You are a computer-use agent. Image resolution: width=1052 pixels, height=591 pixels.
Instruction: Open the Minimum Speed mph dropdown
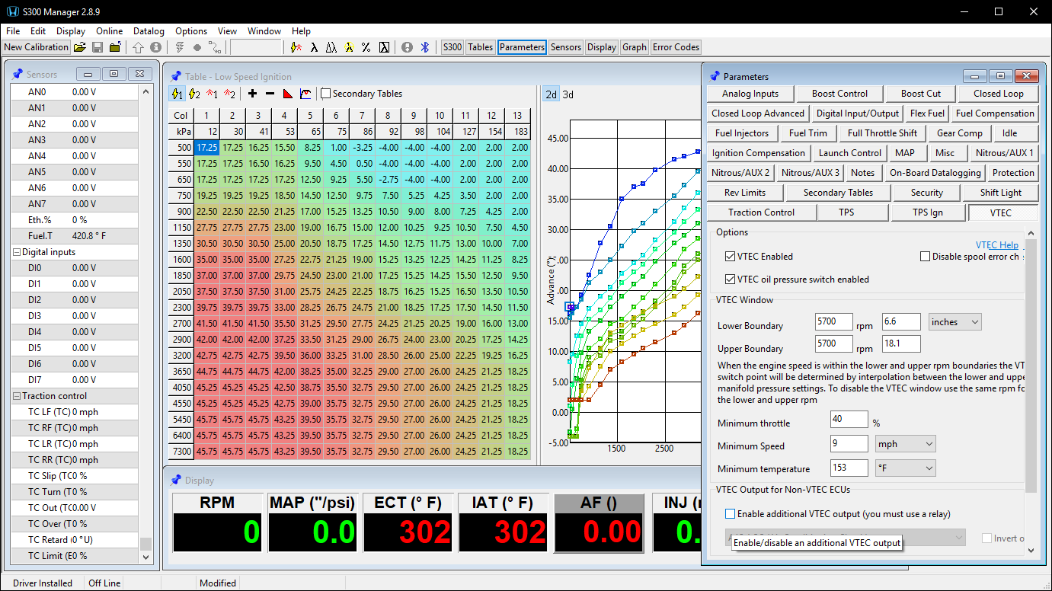(x=907, y=444)
